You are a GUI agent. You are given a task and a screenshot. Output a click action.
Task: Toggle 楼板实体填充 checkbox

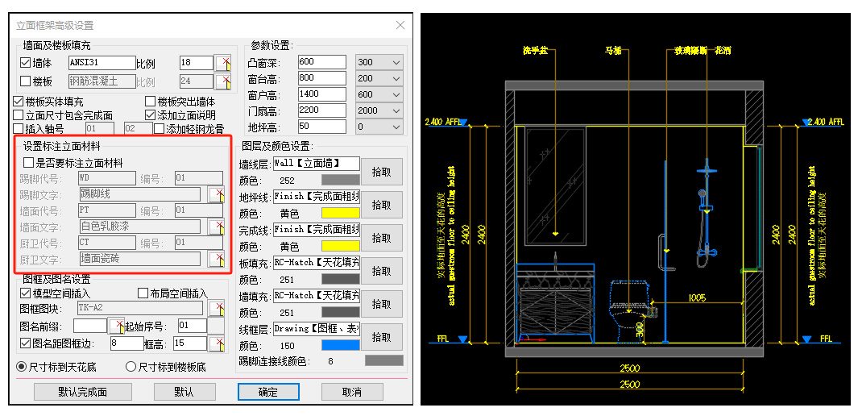pyautogui.click(x=18, y=102)
